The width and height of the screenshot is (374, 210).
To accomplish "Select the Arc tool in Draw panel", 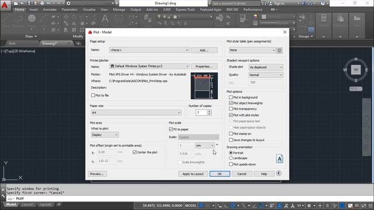I will point(44,20).
